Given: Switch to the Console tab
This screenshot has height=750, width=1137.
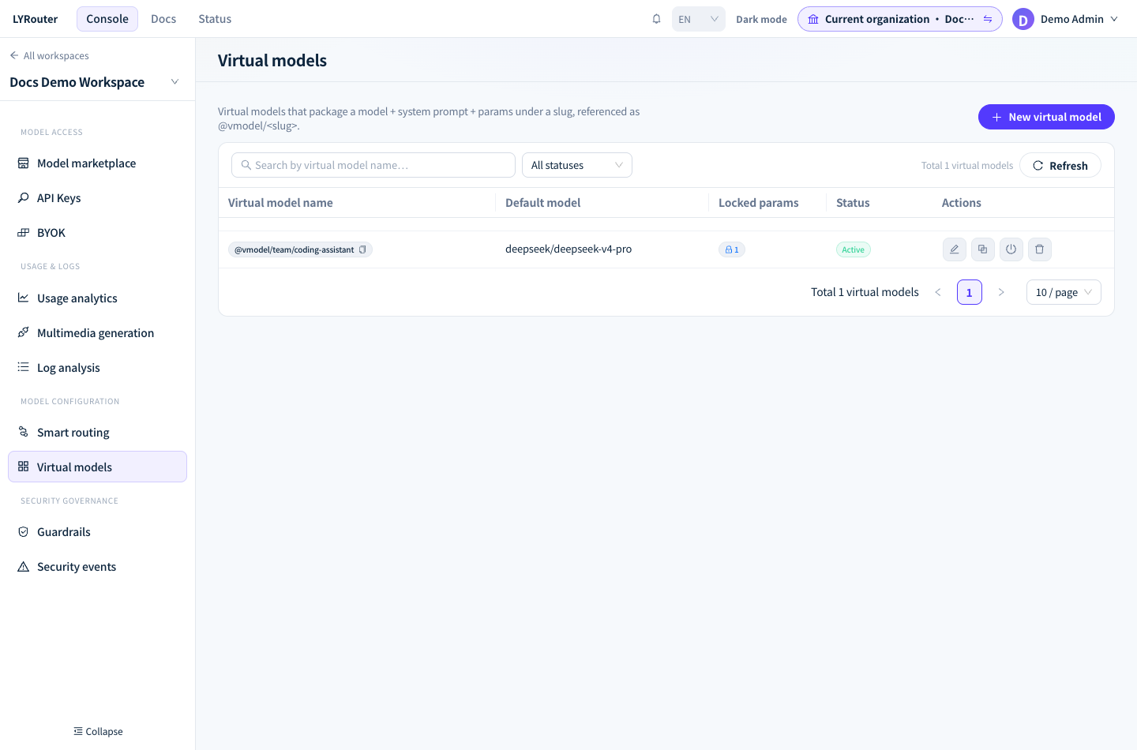Looking at the screenshot, I should click(107, 19).
